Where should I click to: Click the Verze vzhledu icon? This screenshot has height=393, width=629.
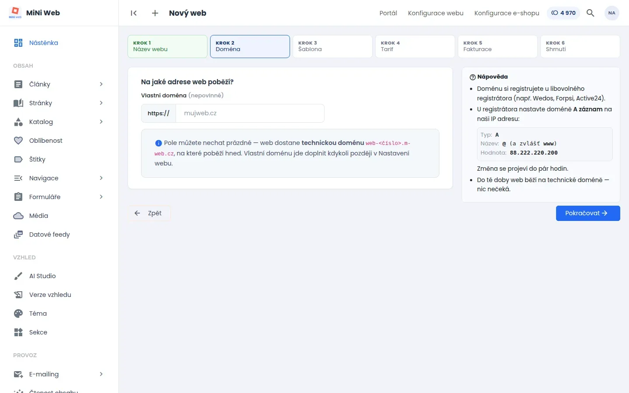(18, 295)
